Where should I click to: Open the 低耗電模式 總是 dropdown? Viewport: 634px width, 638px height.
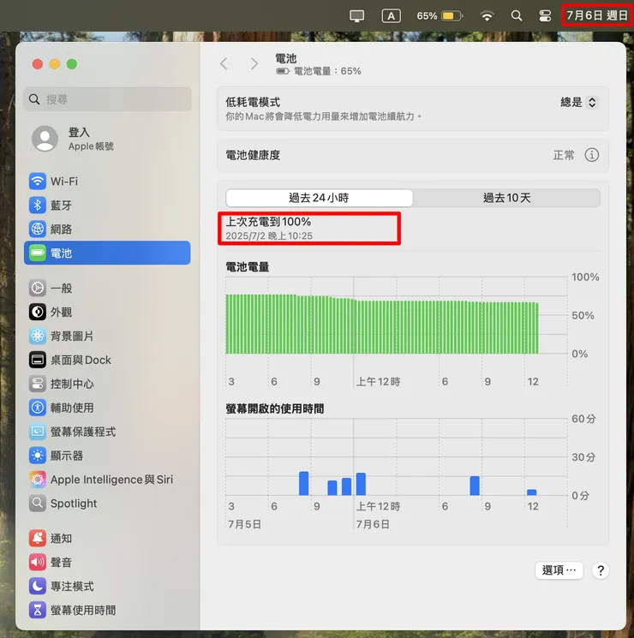coord(579,102)
